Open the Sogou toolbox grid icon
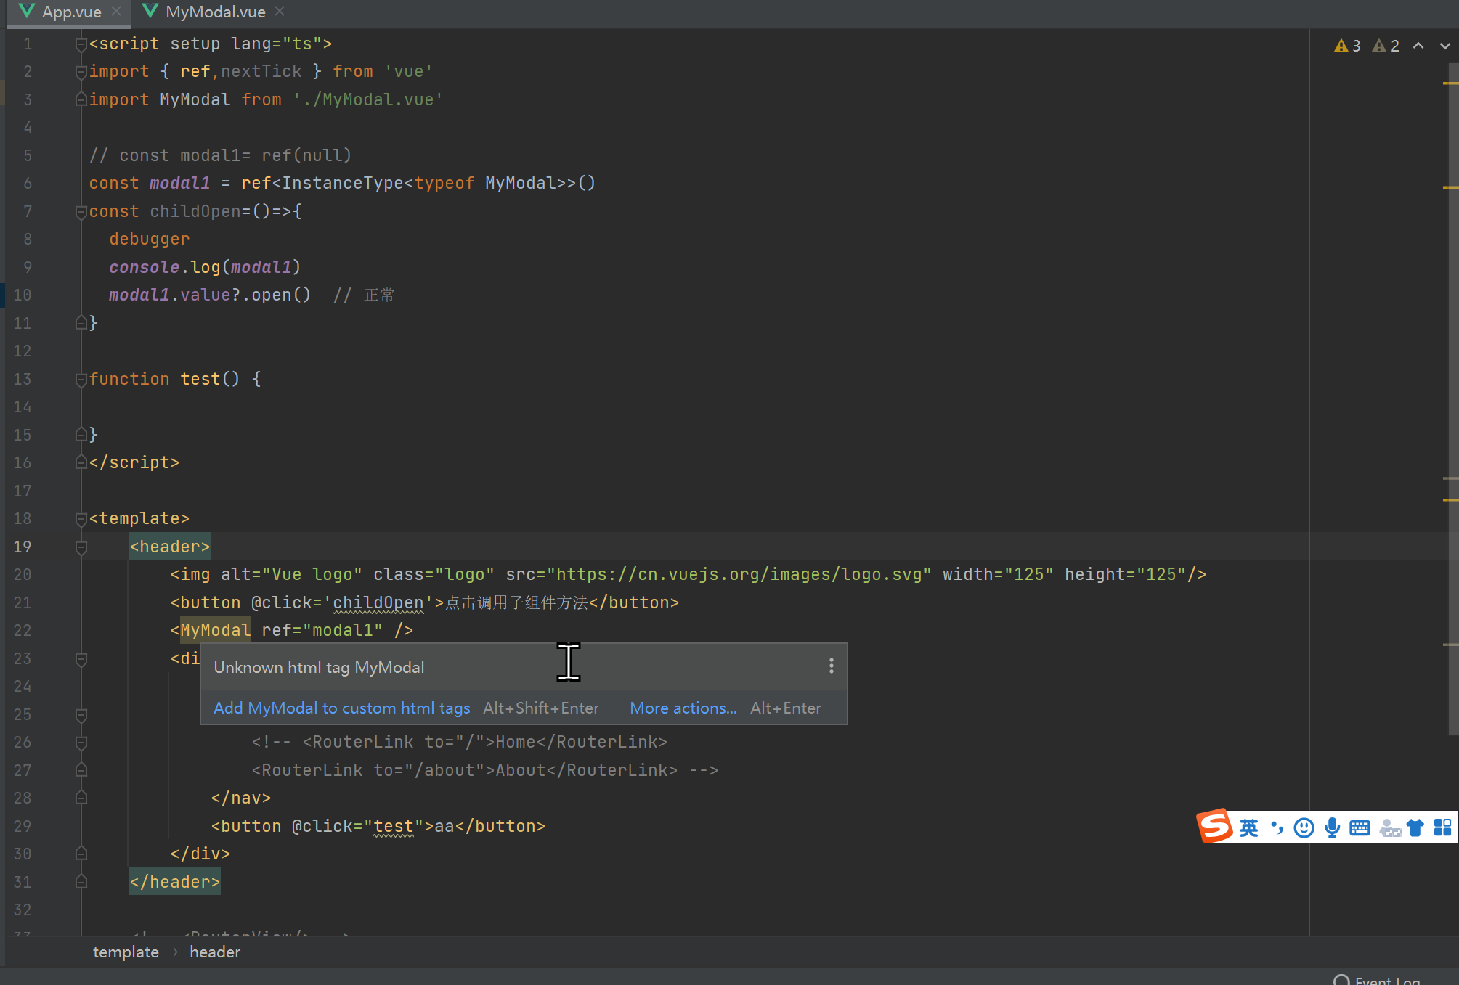1459x985 pixels. click(x=1442, y=827)
